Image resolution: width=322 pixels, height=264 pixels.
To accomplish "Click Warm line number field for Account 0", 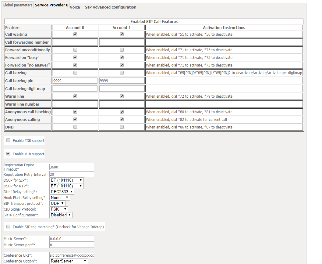I will tap(75, 104).
